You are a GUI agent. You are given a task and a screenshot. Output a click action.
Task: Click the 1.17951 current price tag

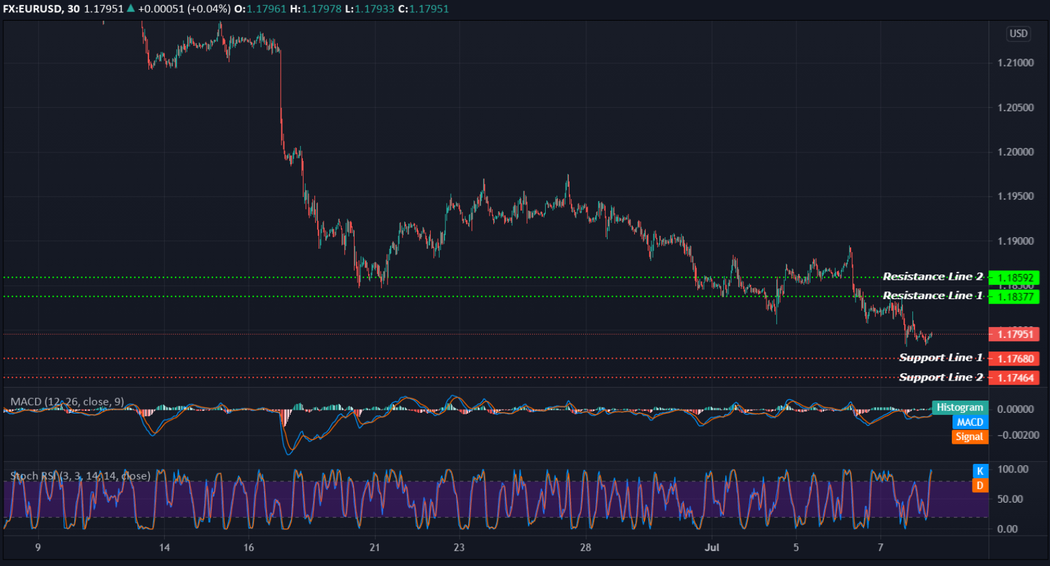(x=1014, y=334)
